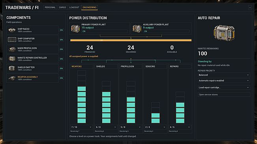The height and width of the screenshot is (144, 257).
Task: Click the Propulsion track header
Action: tap(131, 66)
